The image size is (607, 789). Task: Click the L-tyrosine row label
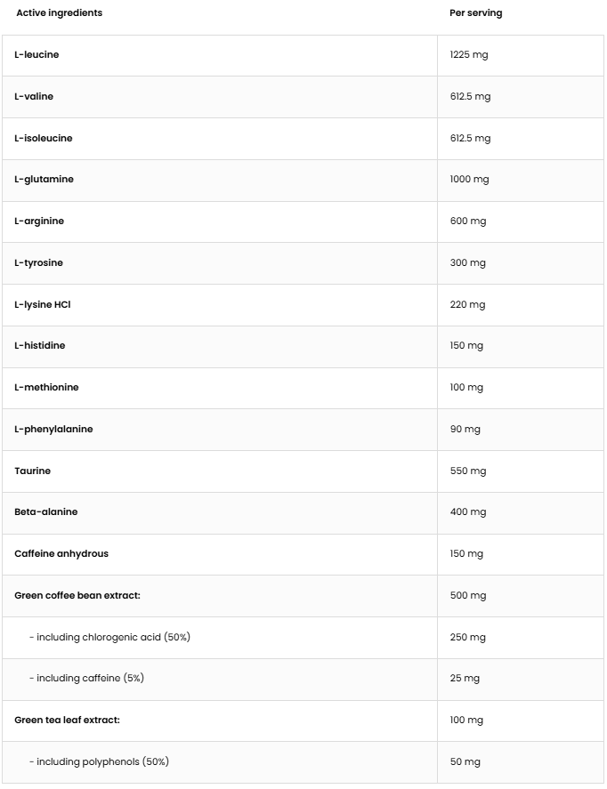pyautogui.click(x=38, y=263)
